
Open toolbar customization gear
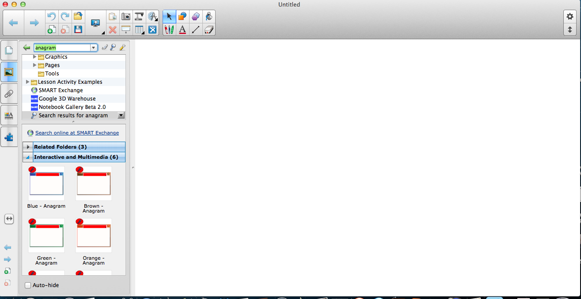tap(570, 16)
